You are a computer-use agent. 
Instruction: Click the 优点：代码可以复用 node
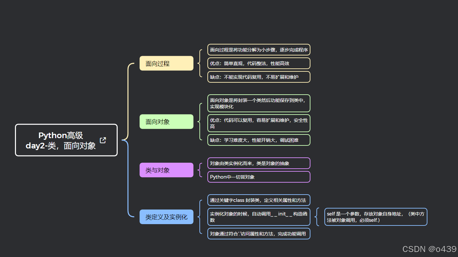click(259, 123)
